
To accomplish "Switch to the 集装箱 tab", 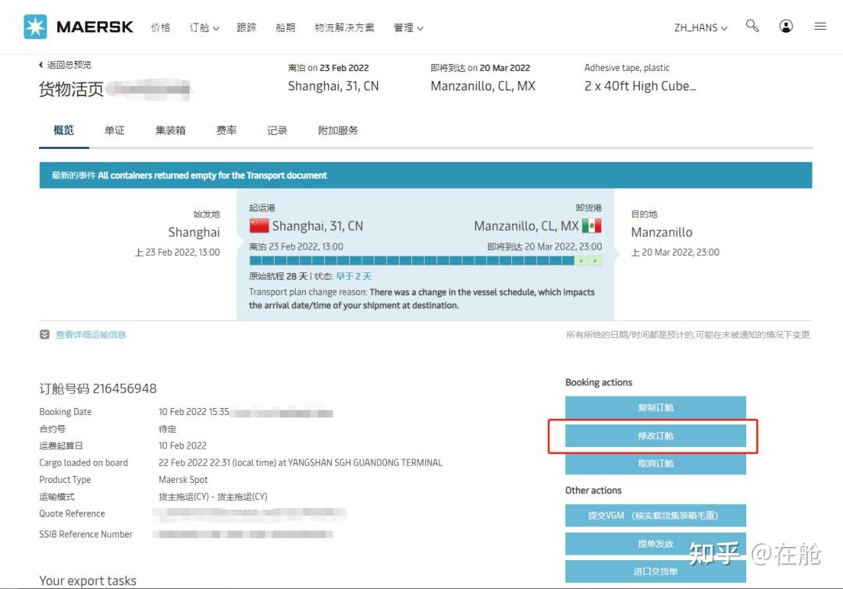I will pos(169,130).
